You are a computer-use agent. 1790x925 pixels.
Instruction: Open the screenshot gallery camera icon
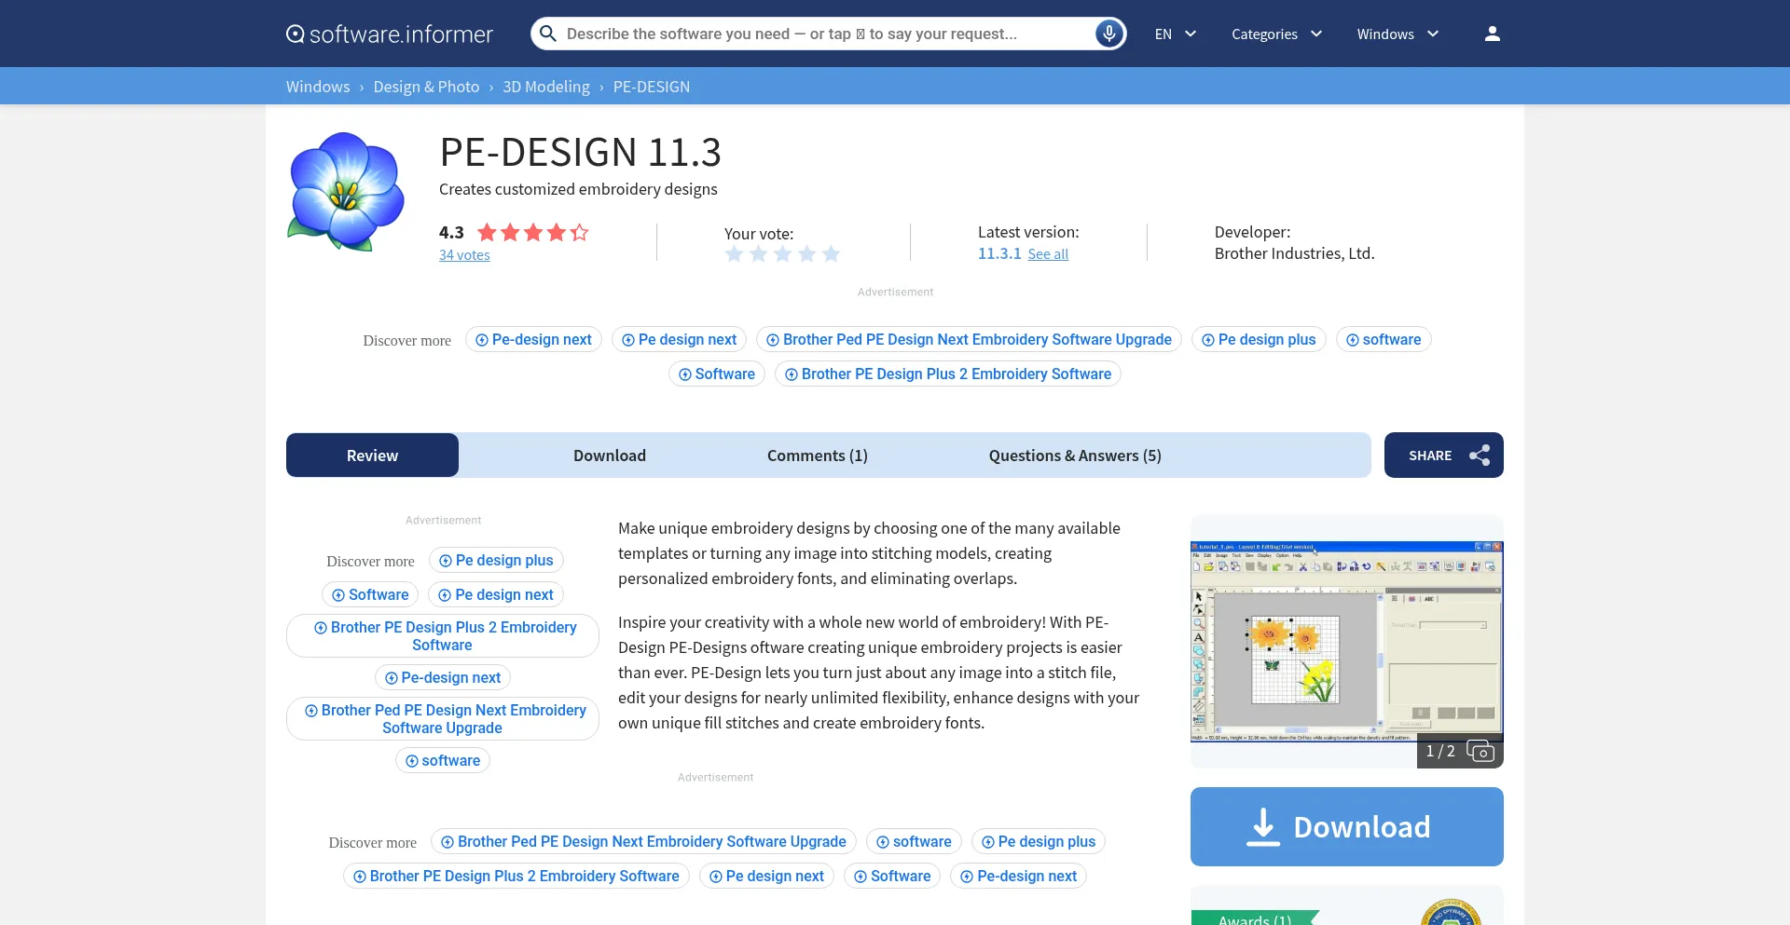(x=1480, y=751)
